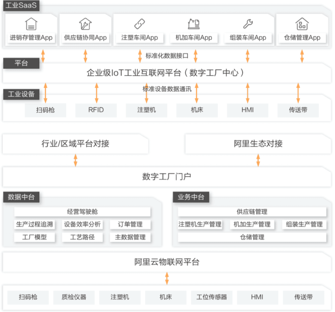Click the 工业设备 section tag
The width and height of the screenshot is (335, 312).
[21, 94]
